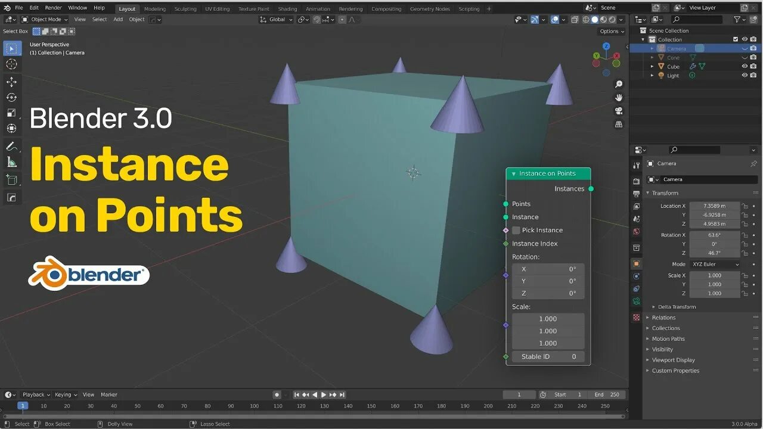Select the Camera row in outliner

695,49
